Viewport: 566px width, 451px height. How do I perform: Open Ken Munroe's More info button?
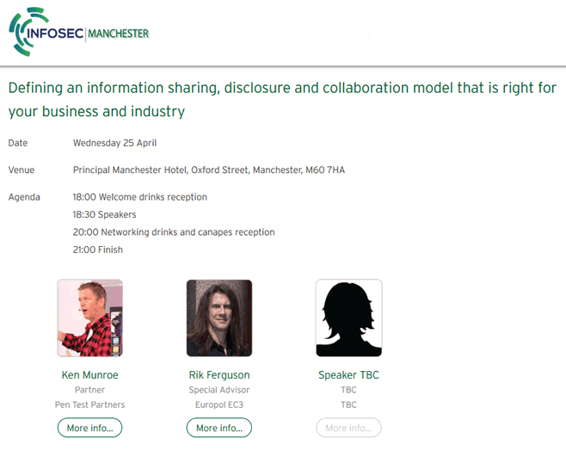pyautogui.click(x=89, y=428)
